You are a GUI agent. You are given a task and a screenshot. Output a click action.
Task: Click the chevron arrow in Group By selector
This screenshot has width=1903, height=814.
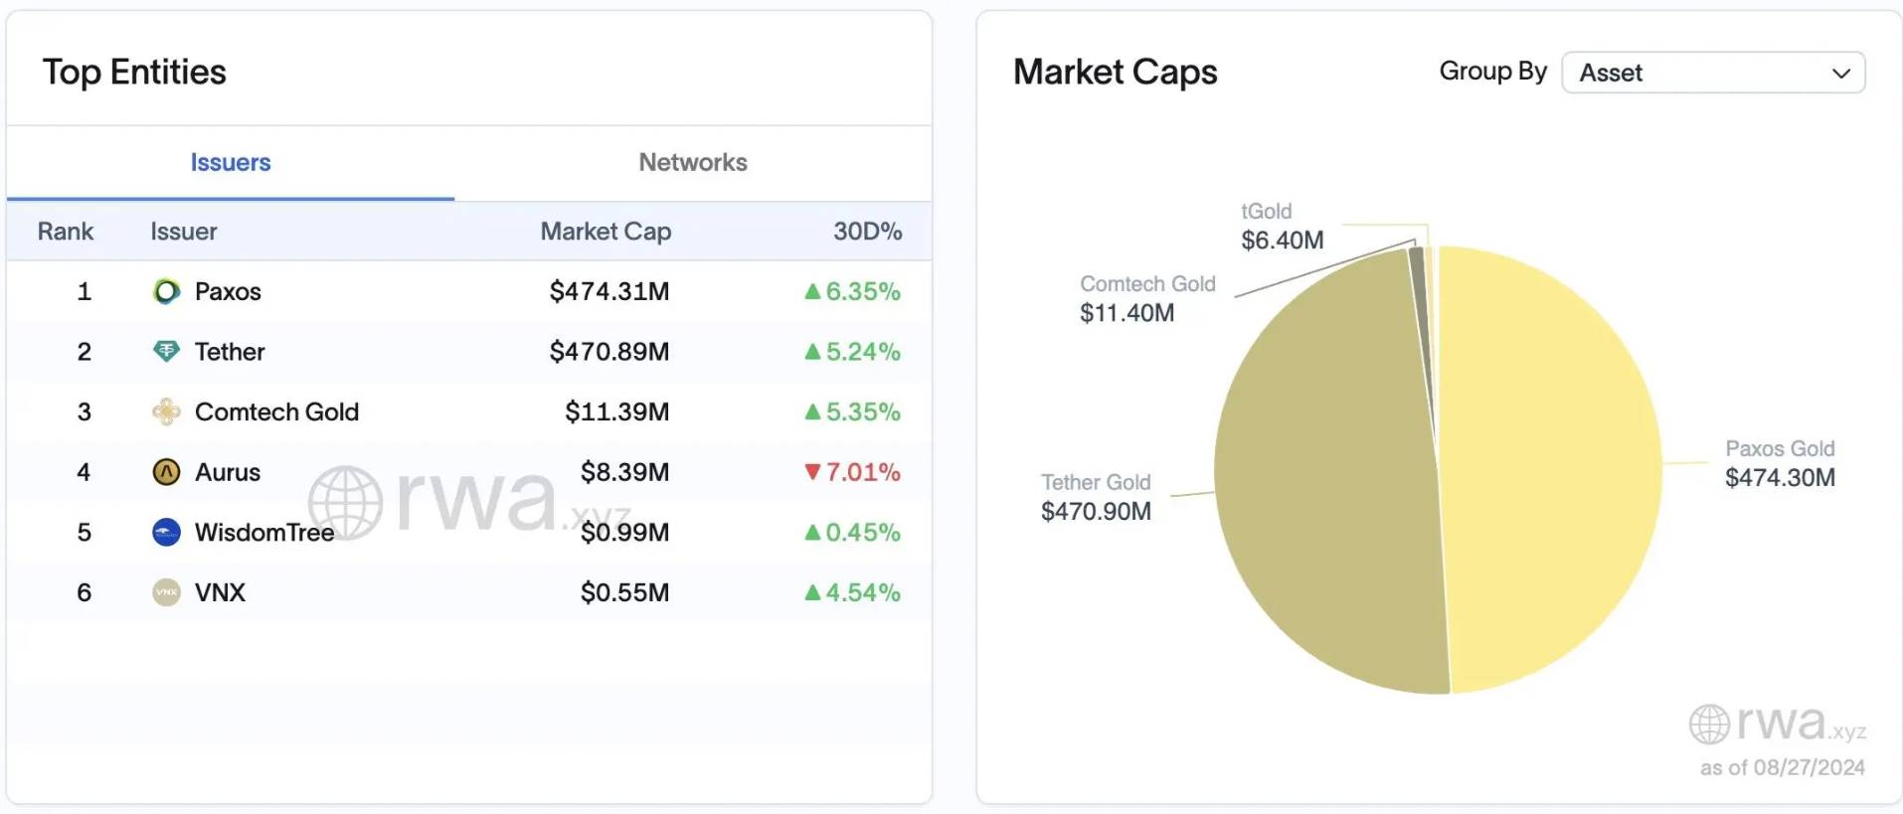(x=1840, y=74)
